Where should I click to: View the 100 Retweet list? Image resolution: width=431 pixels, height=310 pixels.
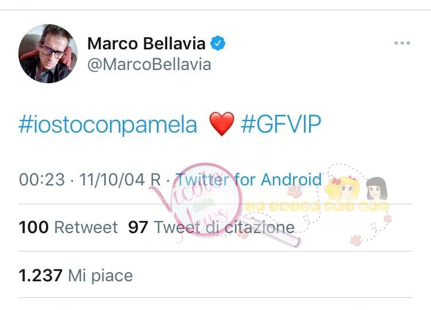click(x=68, y=227)
